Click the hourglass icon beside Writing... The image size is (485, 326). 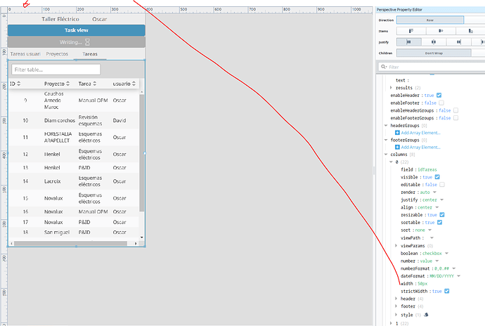(88, 42)
